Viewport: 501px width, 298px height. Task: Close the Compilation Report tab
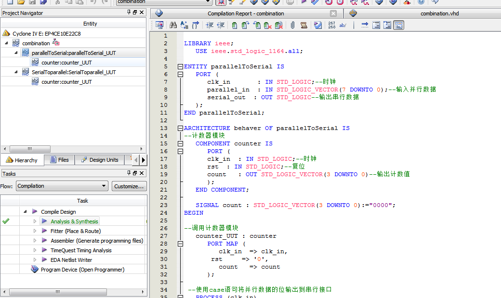point(333,13)
